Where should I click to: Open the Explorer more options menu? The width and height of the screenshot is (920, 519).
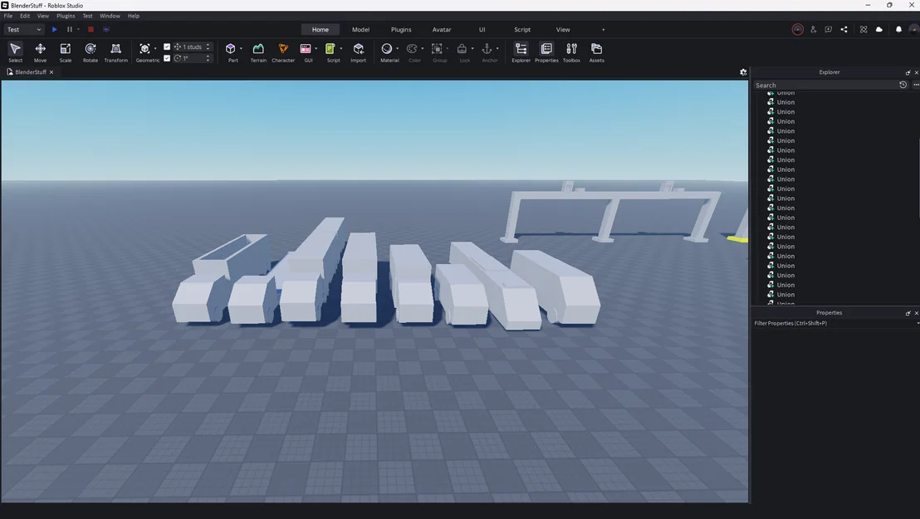916,85
